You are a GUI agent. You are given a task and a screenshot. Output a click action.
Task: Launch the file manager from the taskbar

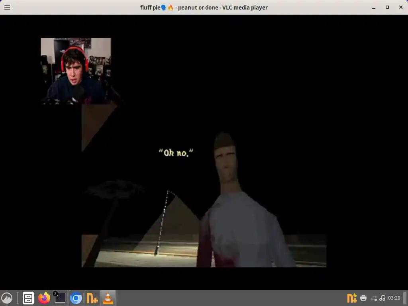pyautogui.click(x=28, y=298)
